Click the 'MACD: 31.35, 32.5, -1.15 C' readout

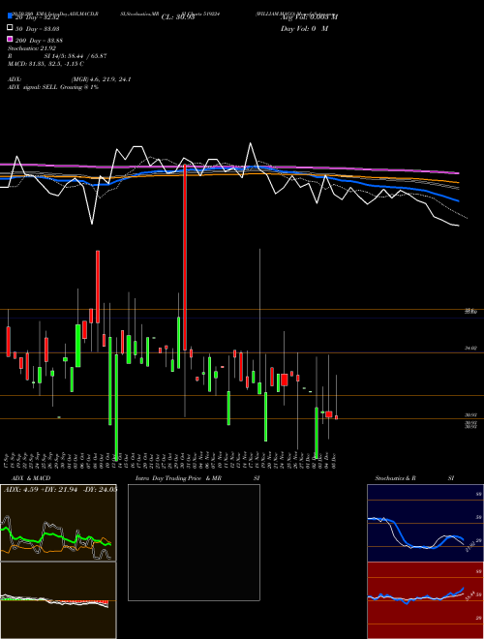point(45,64)
